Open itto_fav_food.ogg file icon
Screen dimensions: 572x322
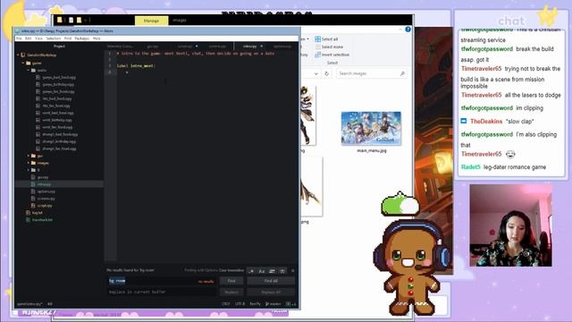pyautogui.click(x=38, y=106)
